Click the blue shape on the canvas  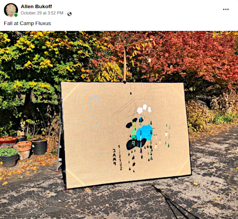pos(144,132)
